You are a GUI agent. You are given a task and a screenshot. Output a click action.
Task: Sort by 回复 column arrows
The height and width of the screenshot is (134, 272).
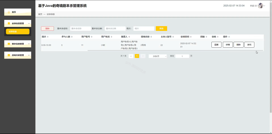click(x=206, y=37)
